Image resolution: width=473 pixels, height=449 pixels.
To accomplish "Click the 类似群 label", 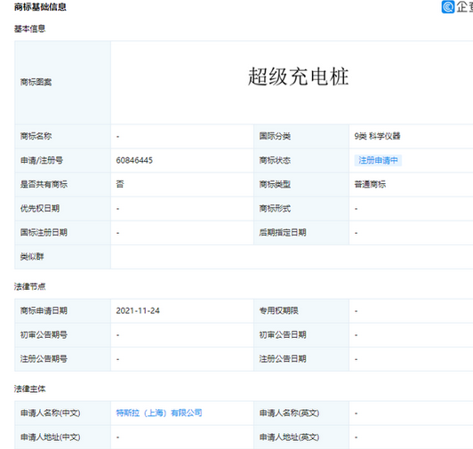I will [32, 257].
